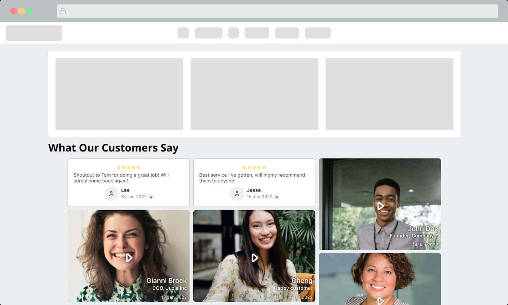Click Lee's avatar icon
The height and width of the screenshot is (305, 508).
point(111,193)
